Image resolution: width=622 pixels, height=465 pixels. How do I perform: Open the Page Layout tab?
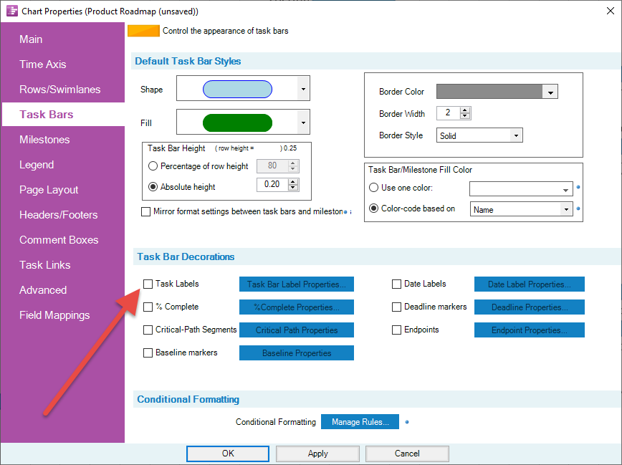click(49, 190)
